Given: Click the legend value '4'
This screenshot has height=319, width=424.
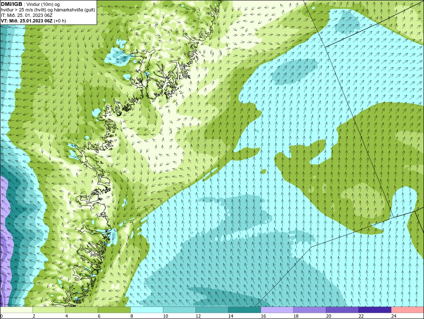Looking at the screenshot, I should click(67, 316).
